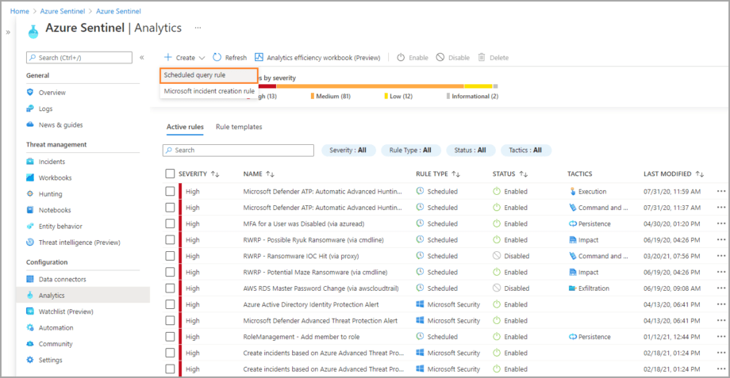Open the Severity : All filter
Viewport: 730px width, 378px height.
coord(348,151)
